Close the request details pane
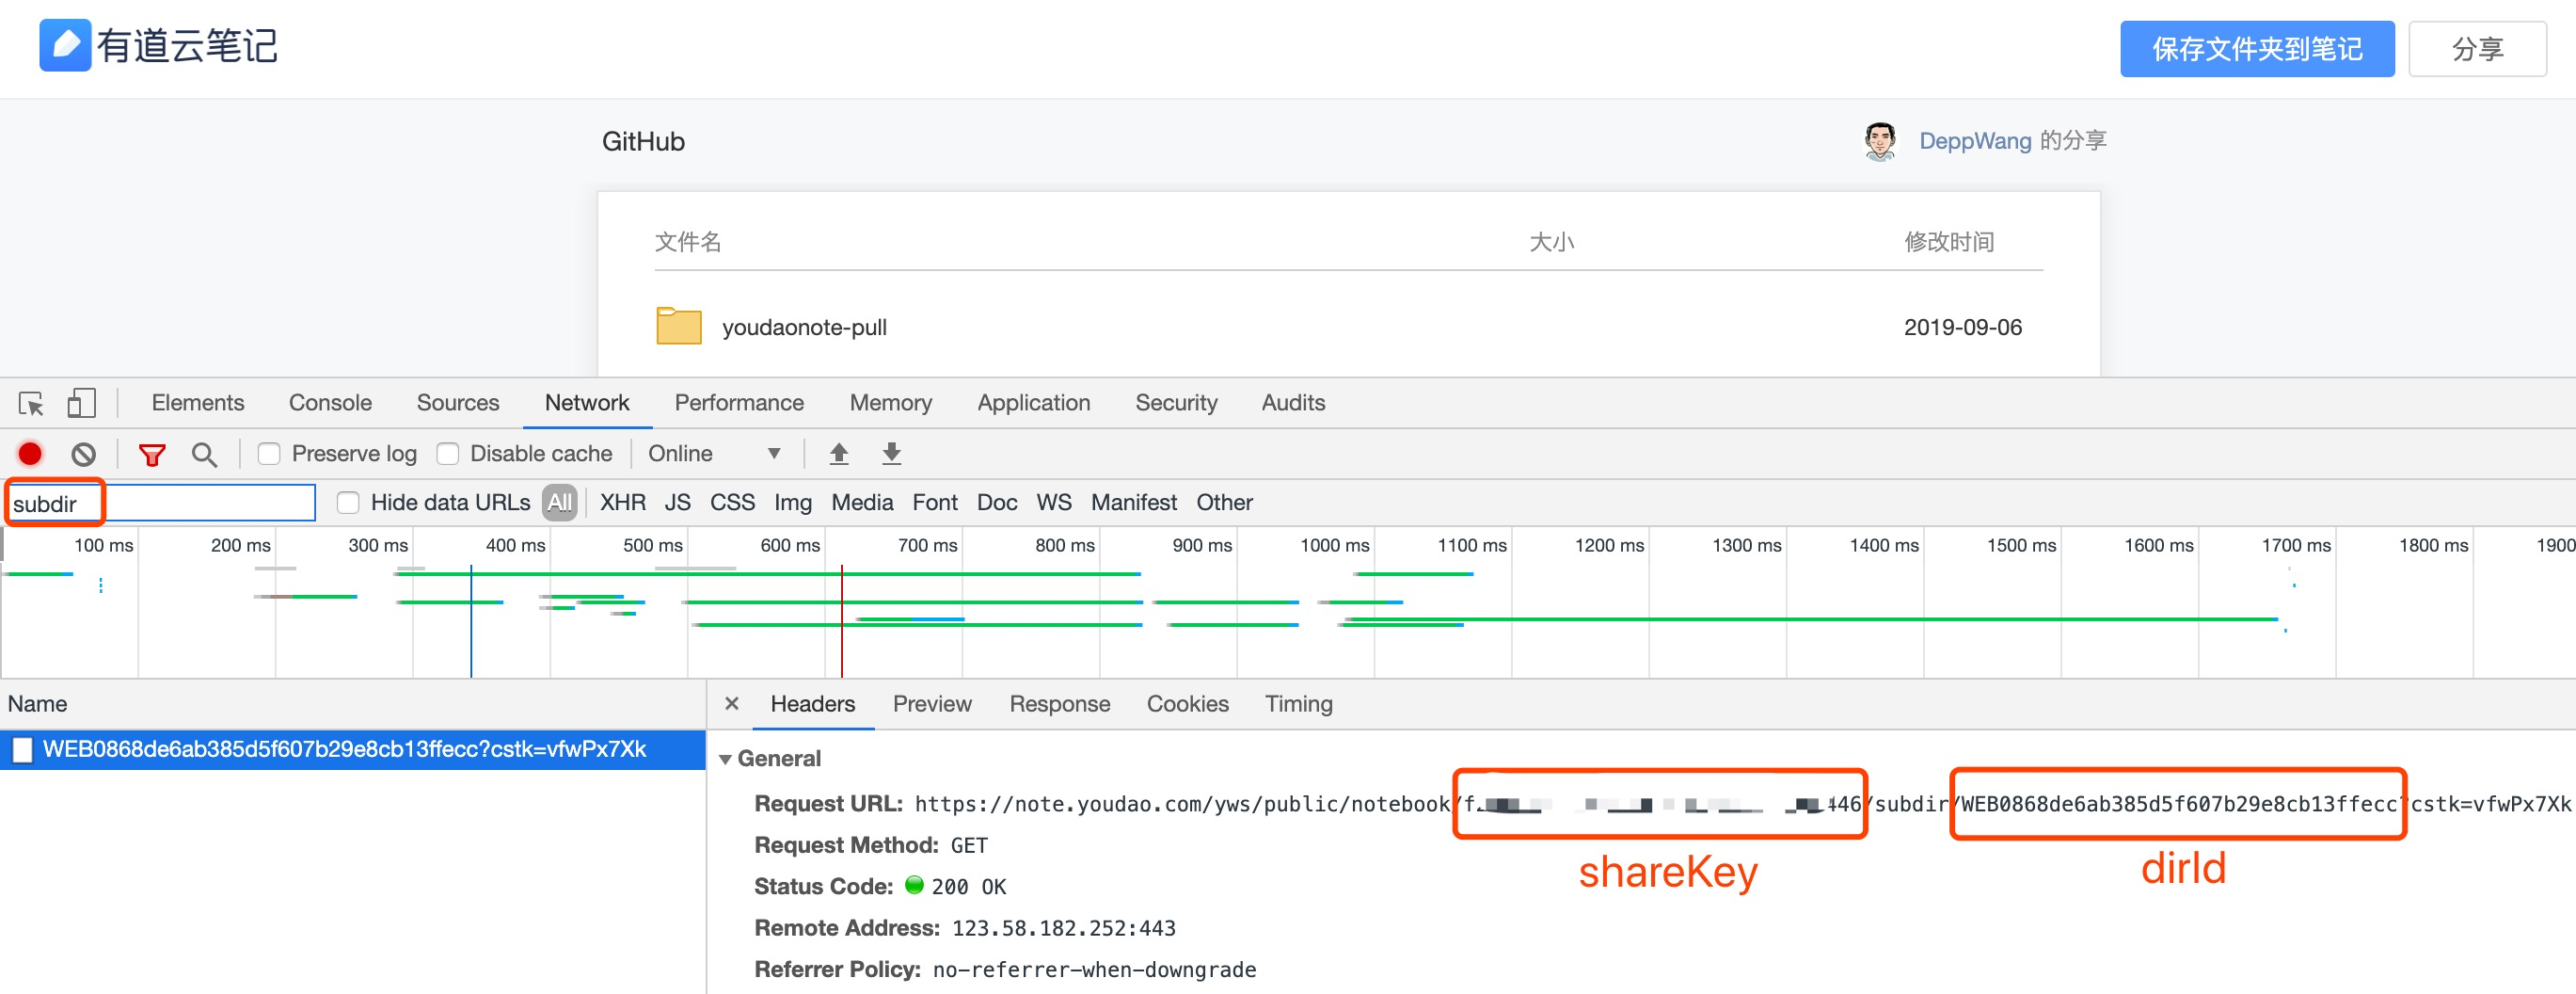The image size is (2576, 994). pos(732,704)
